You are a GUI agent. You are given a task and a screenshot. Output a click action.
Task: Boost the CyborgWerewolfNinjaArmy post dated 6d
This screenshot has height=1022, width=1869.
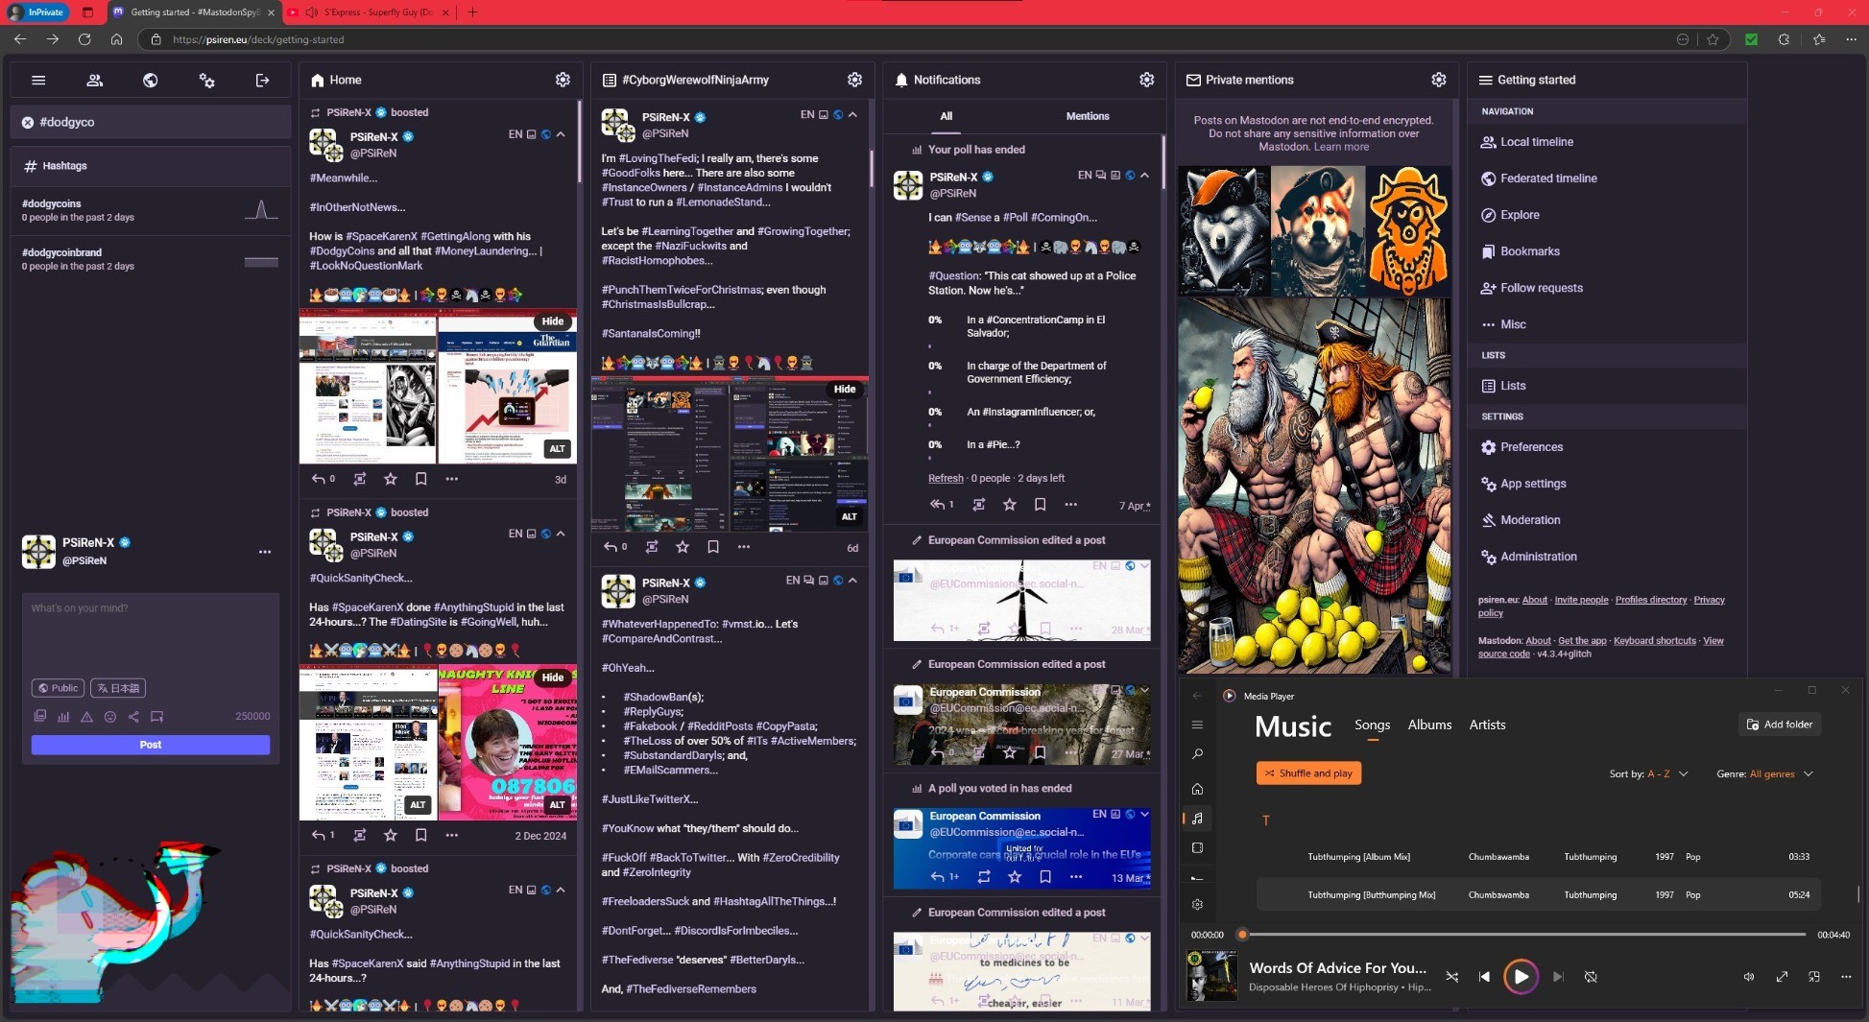click(x=652, y=547)
